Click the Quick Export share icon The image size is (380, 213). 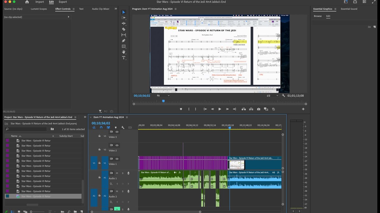click(x=355, y=2)
